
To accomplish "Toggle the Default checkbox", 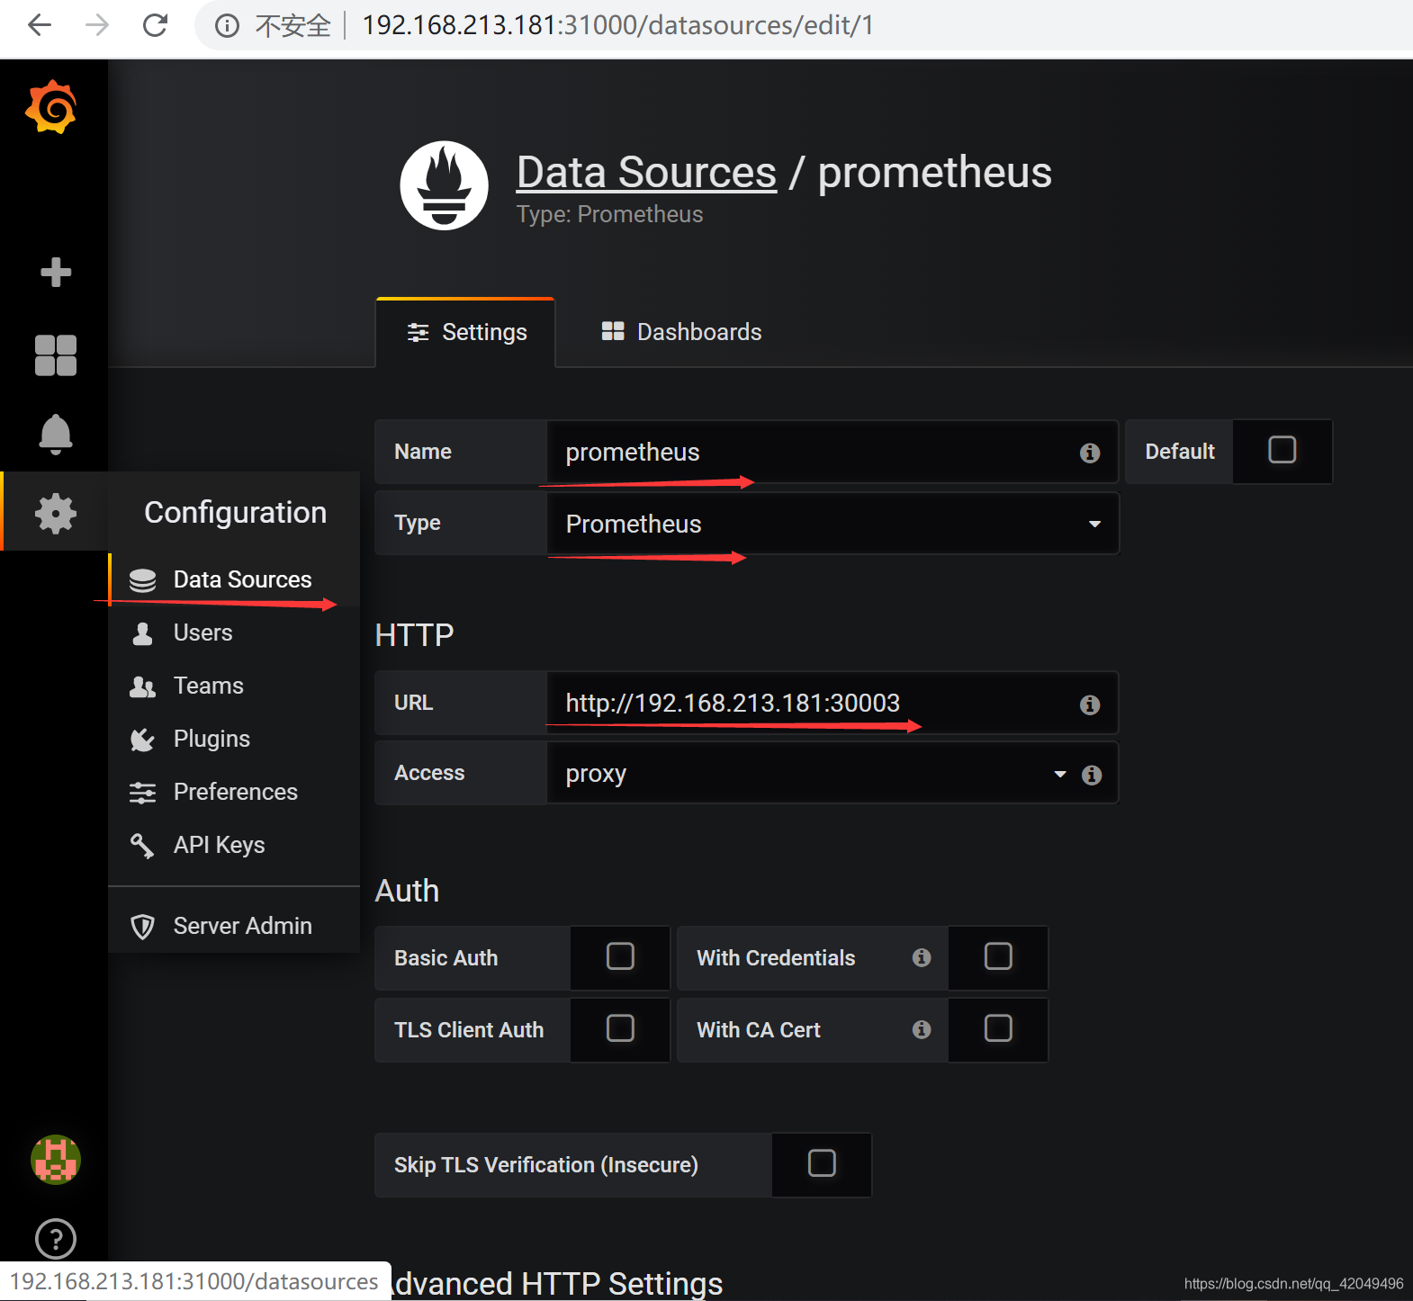I will [1282, 450].
